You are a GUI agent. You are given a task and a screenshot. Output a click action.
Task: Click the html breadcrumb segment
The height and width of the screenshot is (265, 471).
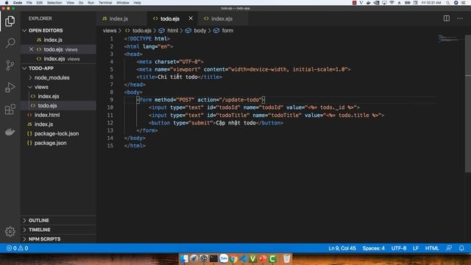click(x=172, y=31)
